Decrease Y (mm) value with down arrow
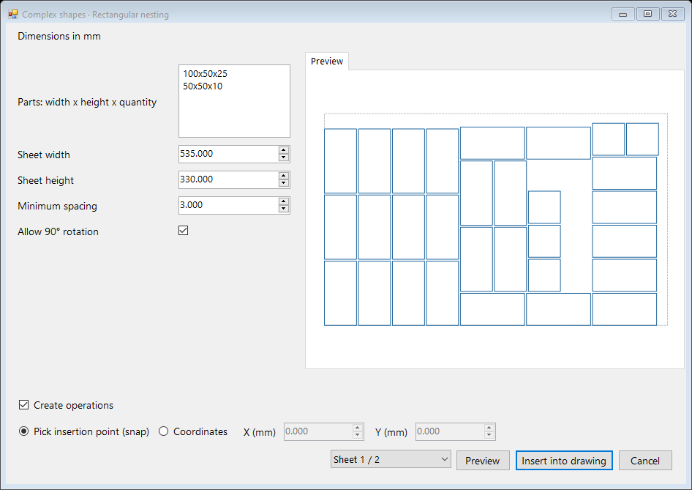Screen dimensions: 692x490 click(489, 435)
